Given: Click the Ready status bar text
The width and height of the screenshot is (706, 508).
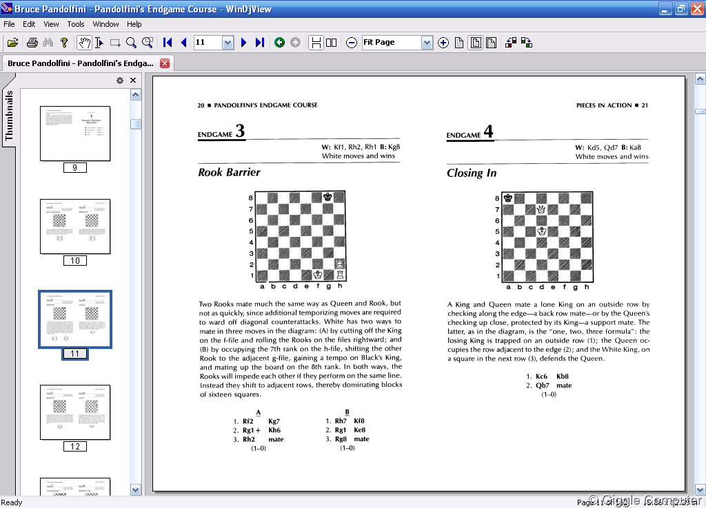Looking at the screenshot, I should (x=12, y=502).
